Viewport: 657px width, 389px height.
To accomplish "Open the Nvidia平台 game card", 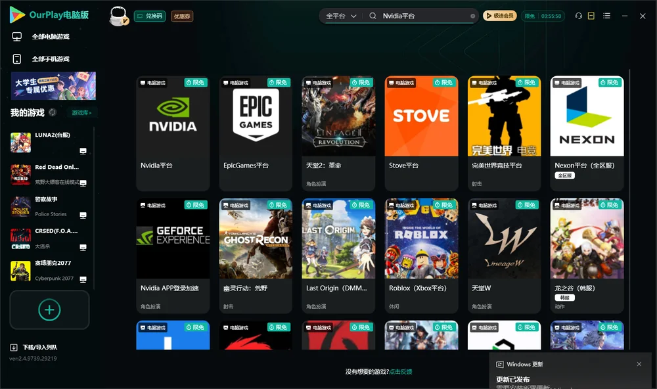I will pyautogui.click(x=173, y=133).
